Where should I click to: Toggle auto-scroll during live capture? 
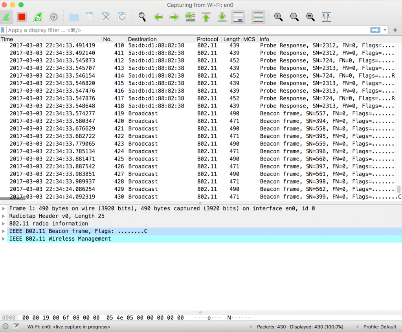(x=238, y=17)
